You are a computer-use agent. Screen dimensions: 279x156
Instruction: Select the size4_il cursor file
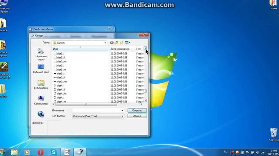click(61, 90)
